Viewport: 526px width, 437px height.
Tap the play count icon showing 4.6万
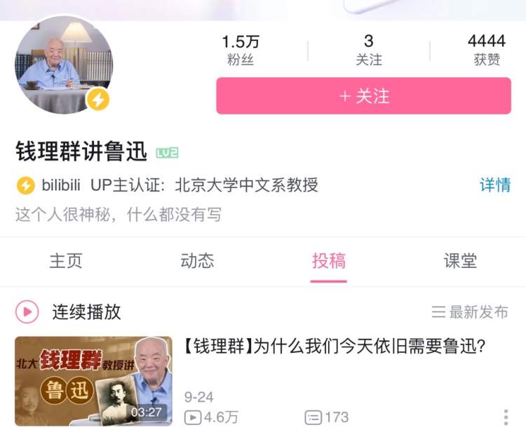point(193,417)
